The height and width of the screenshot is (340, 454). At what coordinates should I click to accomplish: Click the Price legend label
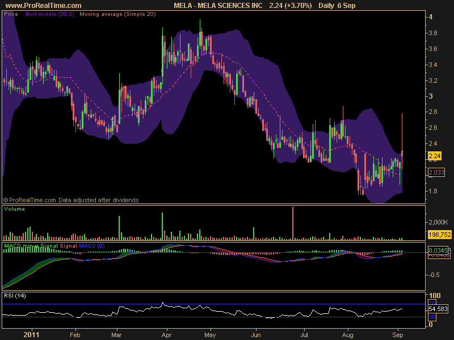click(11, 14)
